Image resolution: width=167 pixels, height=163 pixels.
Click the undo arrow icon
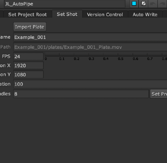tap(153, 4)
